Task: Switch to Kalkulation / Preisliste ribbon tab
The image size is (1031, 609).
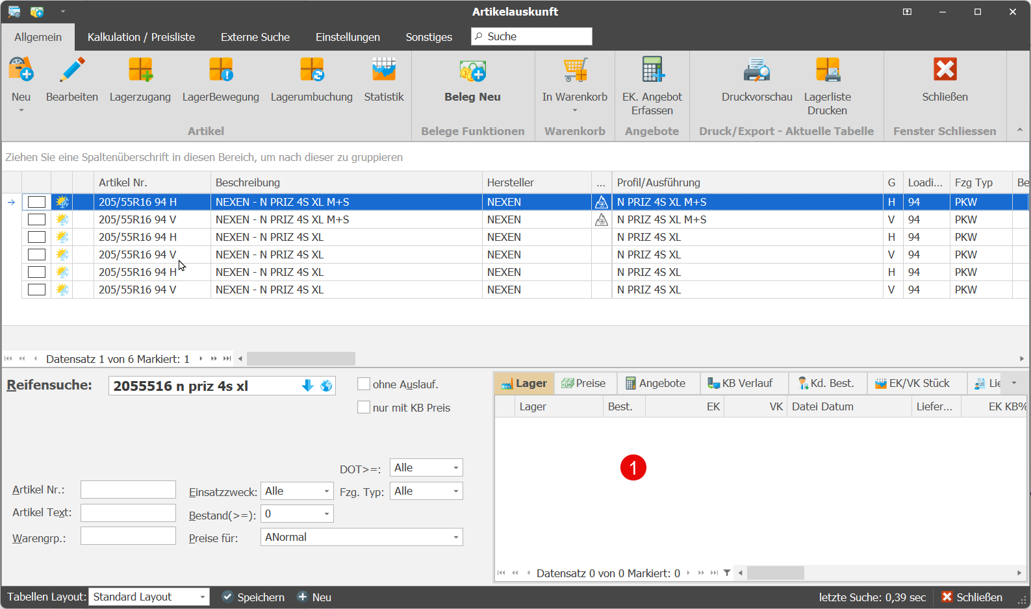Action: [x=141, y=37]
